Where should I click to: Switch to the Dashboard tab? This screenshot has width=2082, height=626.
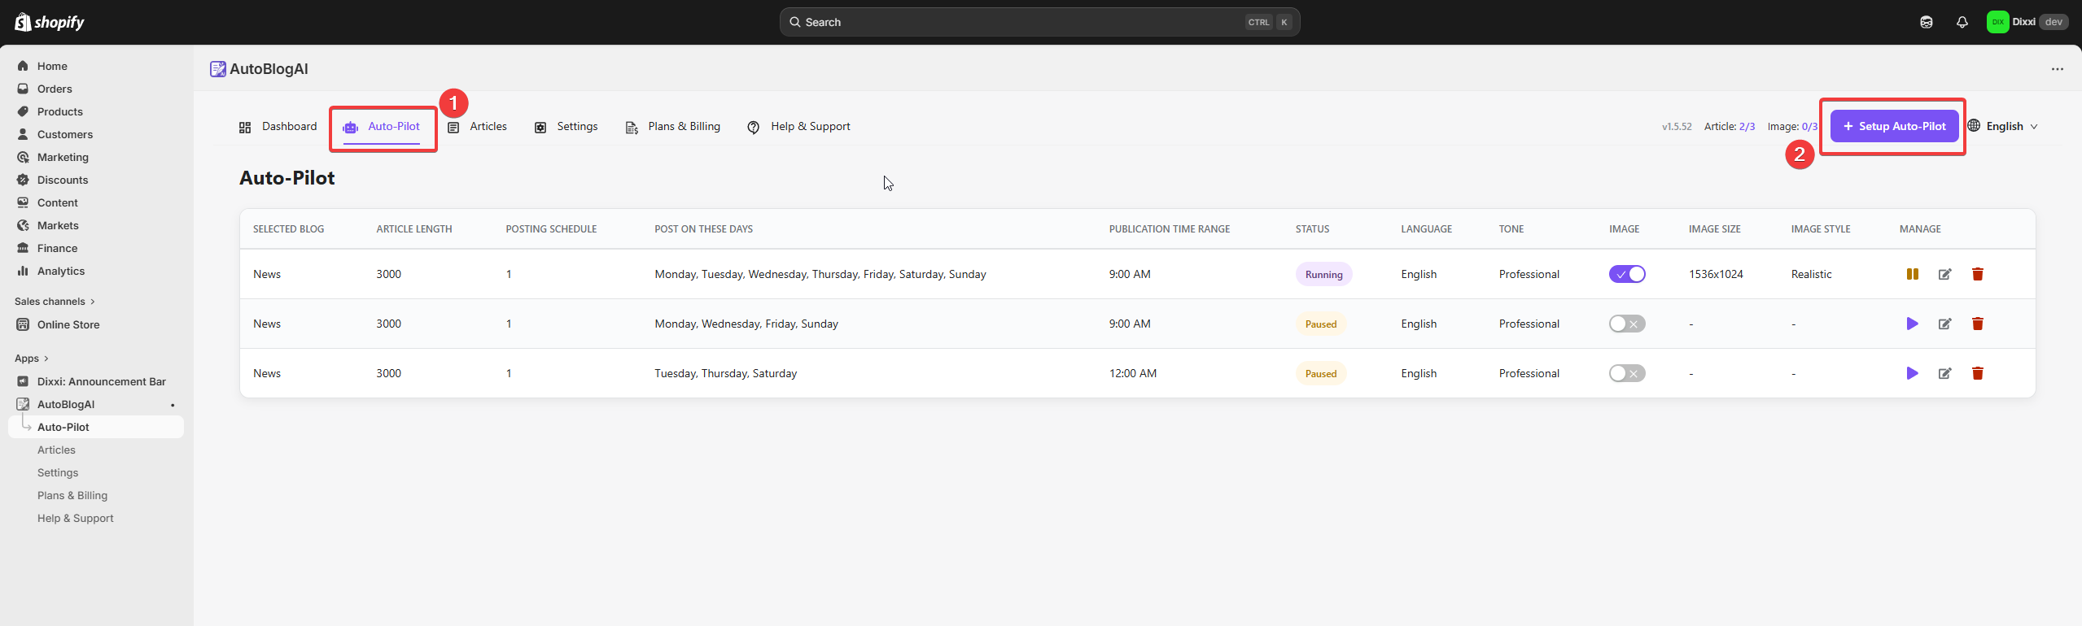[x=278, y=127]
